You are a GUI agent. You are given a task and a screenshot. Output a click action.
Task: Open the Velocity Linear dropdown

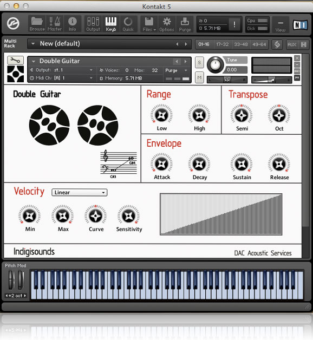80,192
